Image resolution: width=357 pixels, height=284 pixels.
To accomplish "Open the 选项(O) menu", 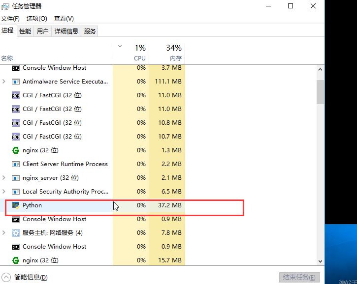I will (36, 19).
